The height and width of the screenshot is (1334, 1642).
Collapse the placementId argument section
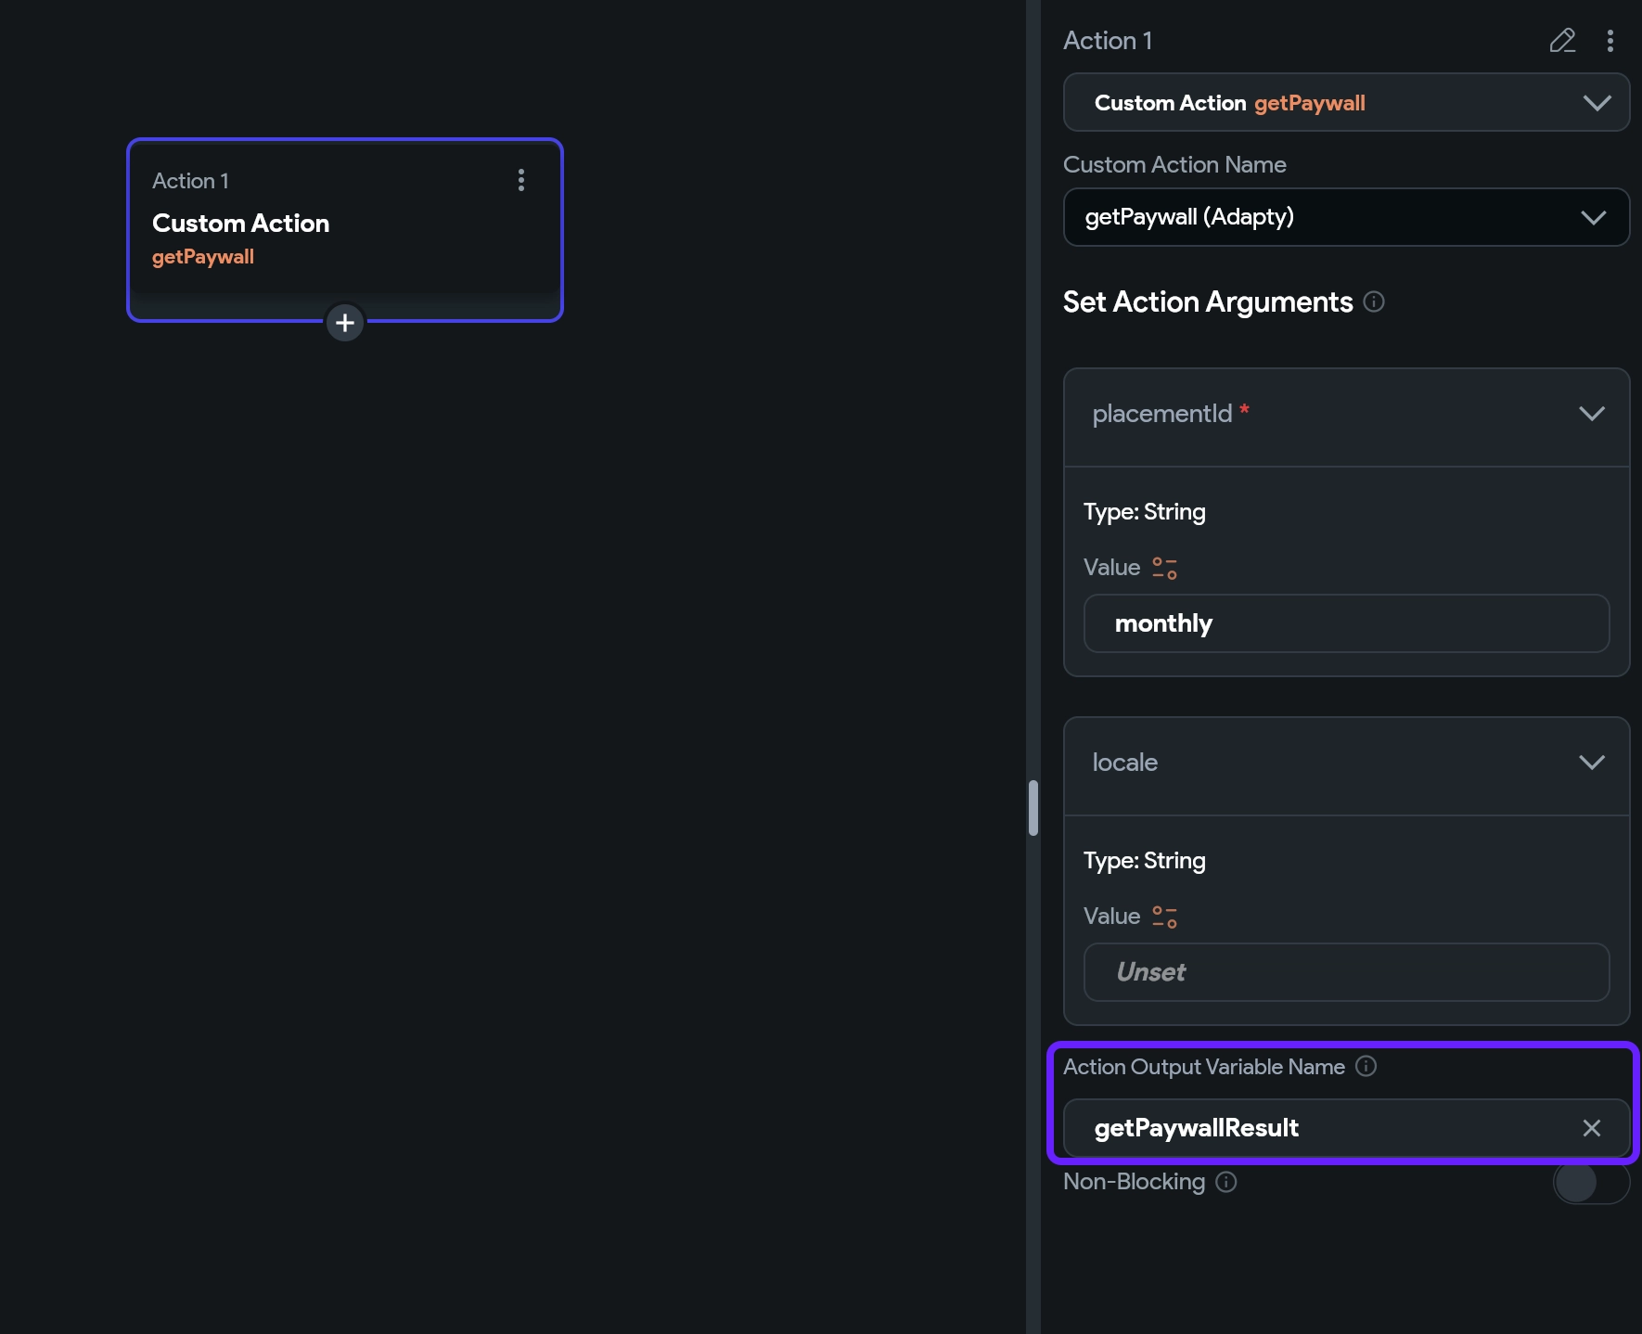point(1591,414)
